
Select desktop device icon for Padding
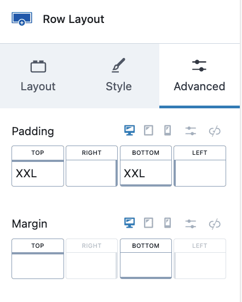pyautogui.click(x=129, y=130)
